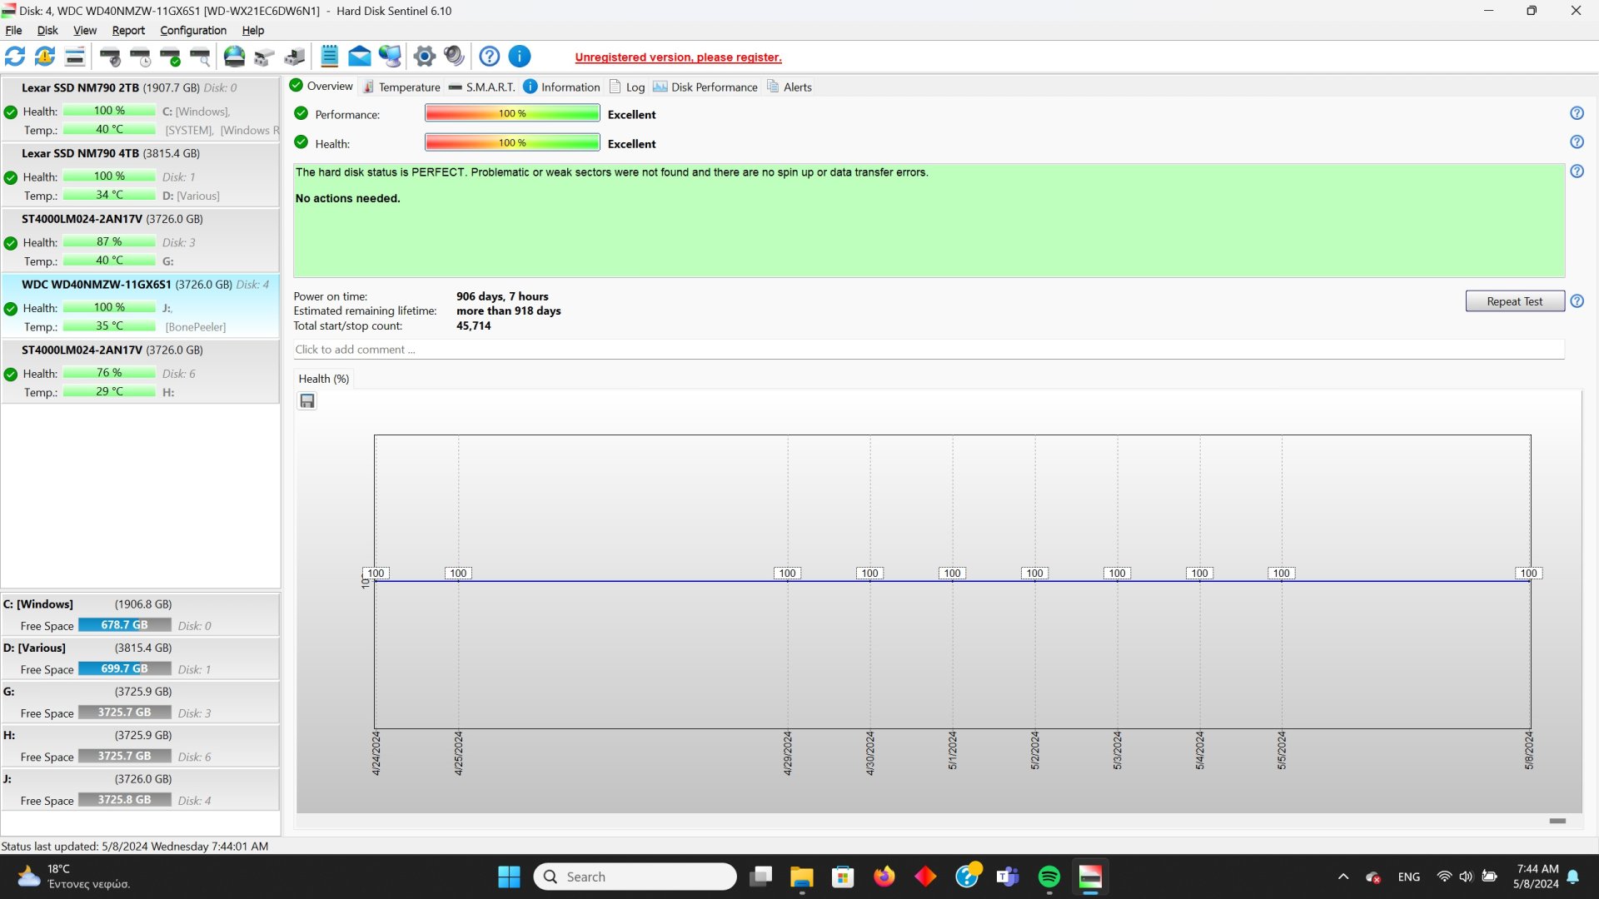
Task: Click the speaker sound settings icon
Action: point(455,57)
